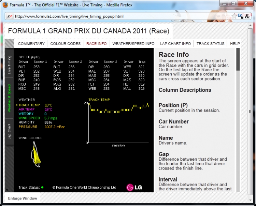Select the TRACK TEMP weather row
The image size is (256, 206).
point(34,105)
